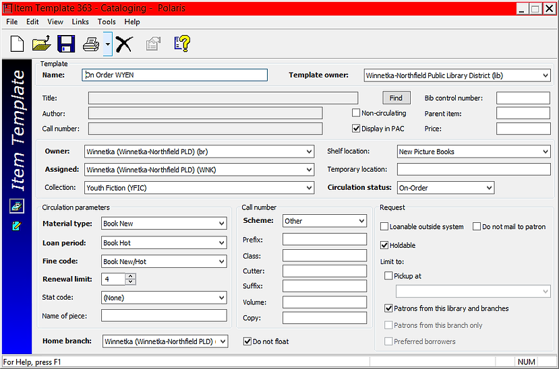Viewport: 559px width, 369px height.
Task: Open the Collection dropdown showing Youth Fiction
Action: coord(309,188)
